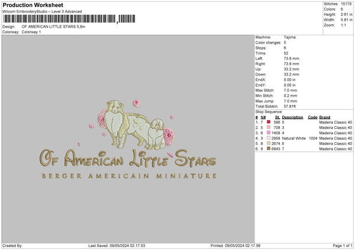Click thread code 1004

click(313, 138)
